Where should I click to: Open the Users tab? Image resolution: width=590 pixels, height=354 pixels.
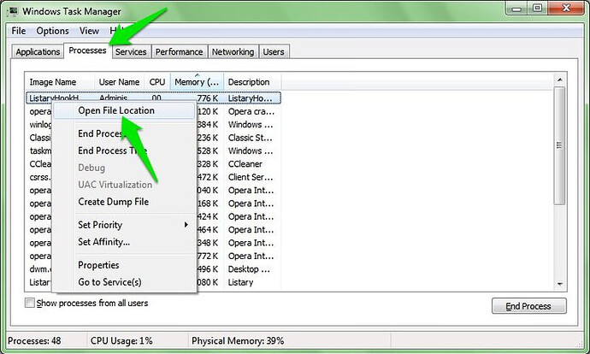pos(273,52)
